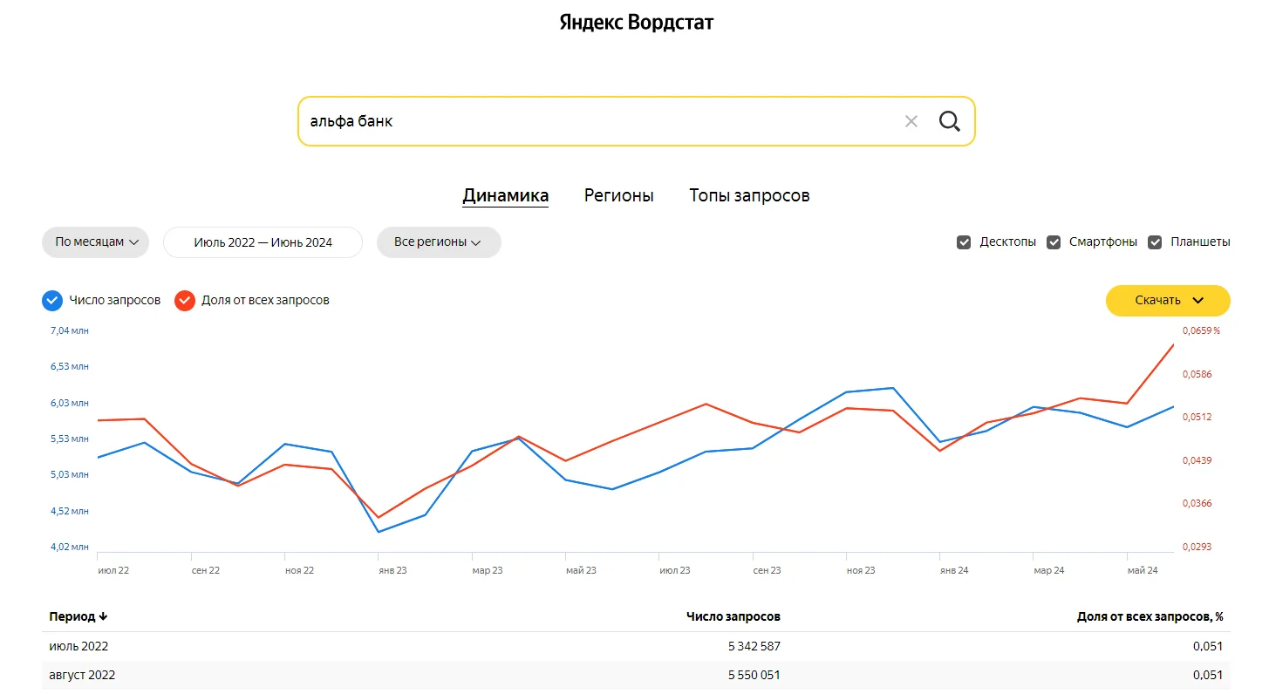Click the сен 22 axis label
The width and height of the screenshot is (1269, 694).
206,570
